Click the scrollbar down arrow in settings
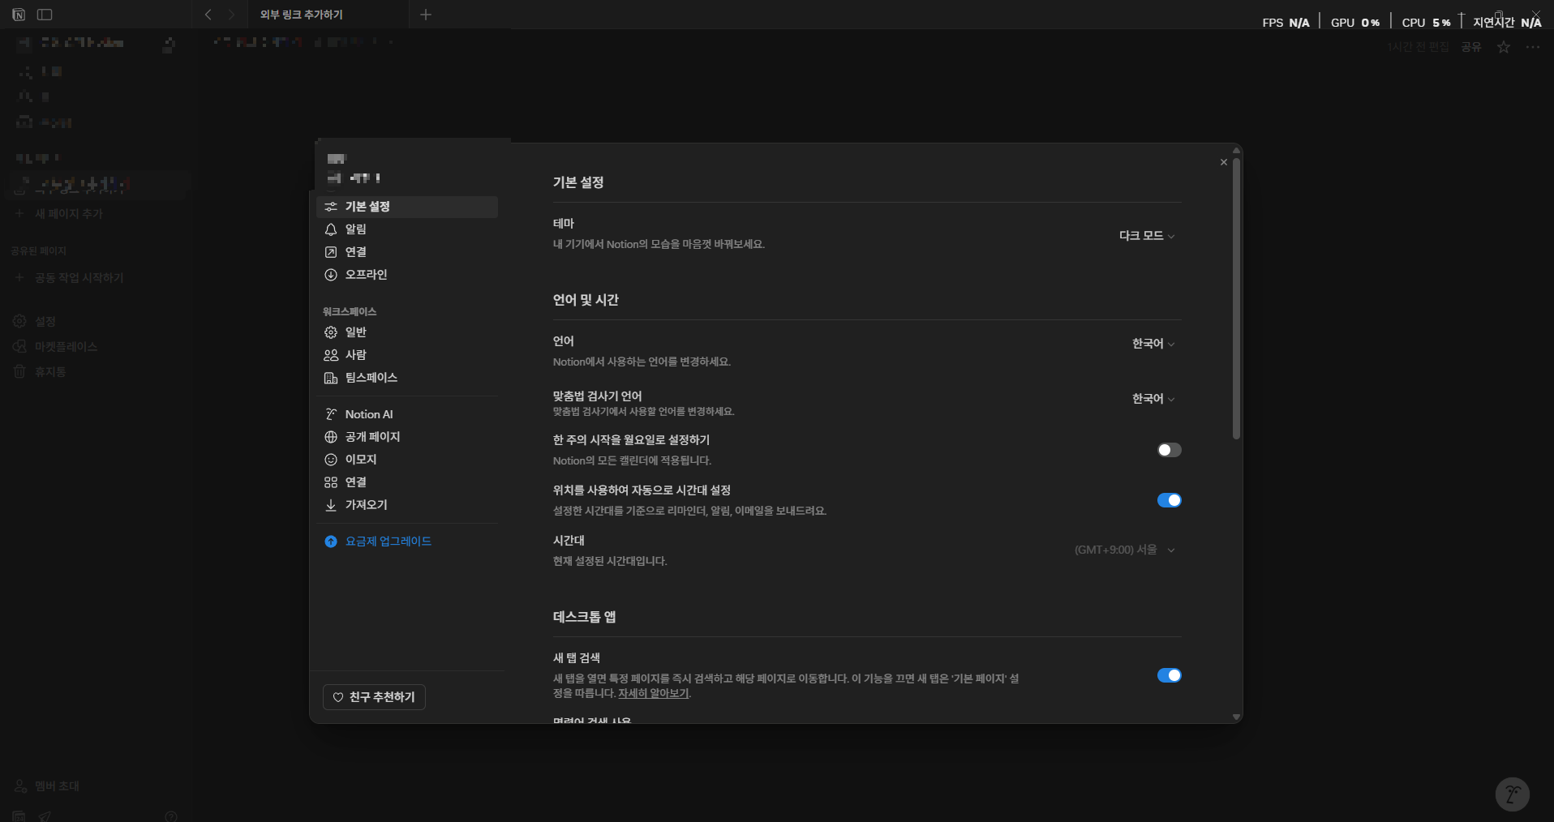The image size is (1554, 822). pos(1236,717)
